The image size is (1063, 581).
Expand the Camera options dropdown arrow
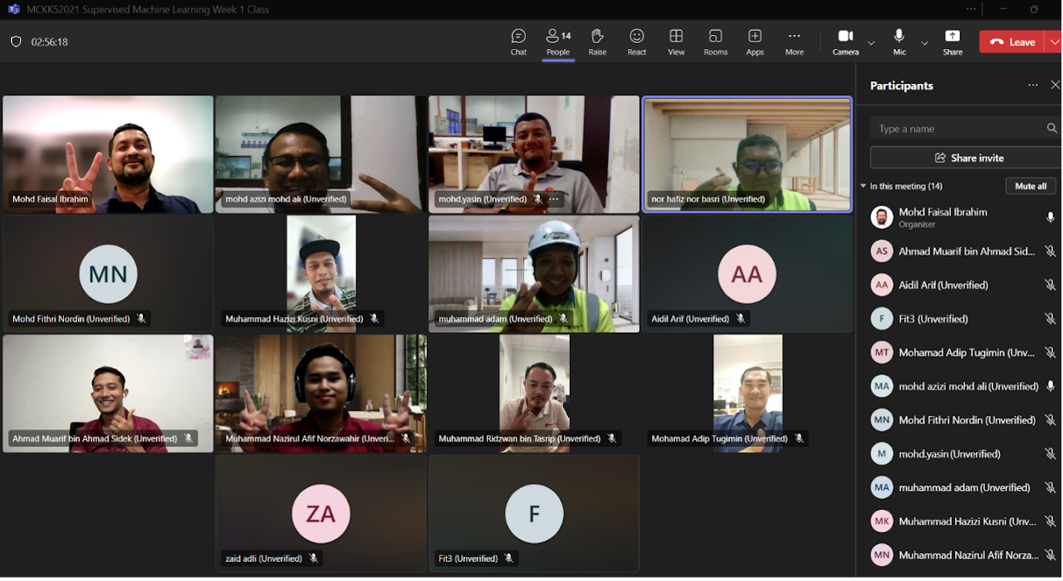[871, 42]
